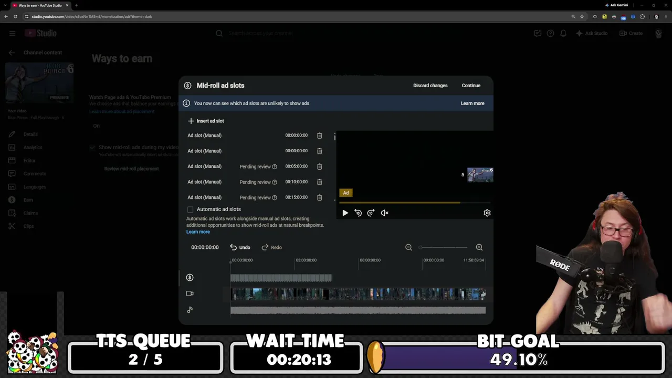This screenshot has width=672, height=378.
Task: Bookmark this page with the star icon
Action: (582, 16)
